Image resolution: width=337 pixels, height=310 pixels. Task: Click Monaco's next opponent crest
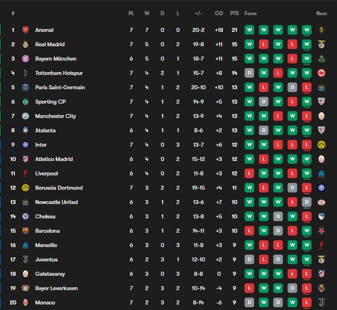[321, 302]
